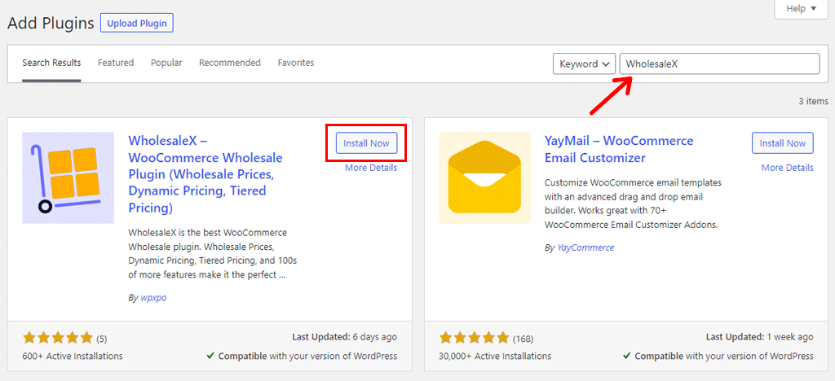The height and width of the screenshot is (381, 835).
Task: Select the Search Results tab
Action: coord(51,63)
